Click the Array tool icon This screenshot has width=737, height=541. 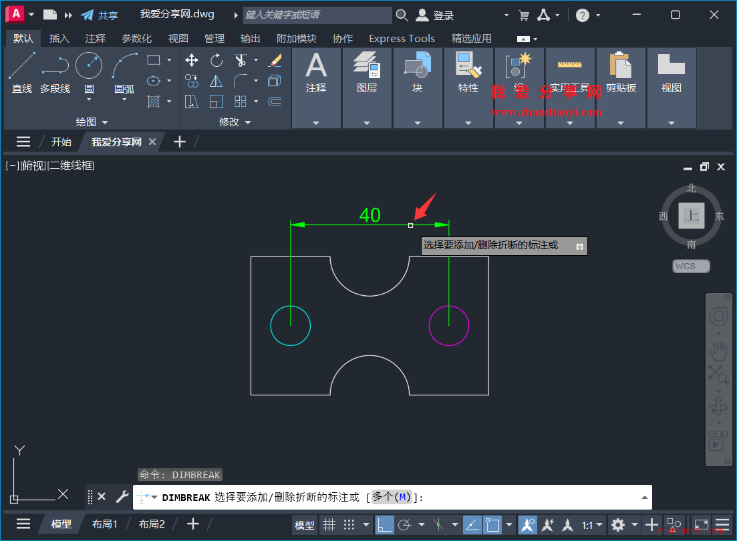point(241,102)
